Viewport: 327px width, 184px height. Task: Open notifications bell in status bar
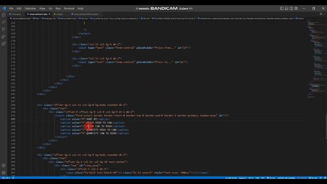tap(325, 178)
